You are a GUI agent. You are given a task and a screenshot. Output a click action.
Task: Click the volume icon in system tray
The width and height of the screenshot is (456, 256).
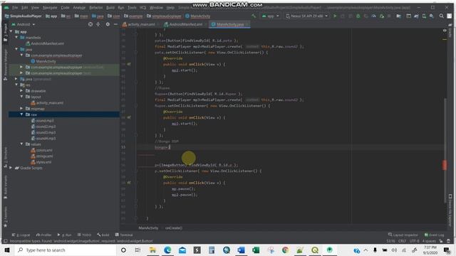tap(394, 250)
